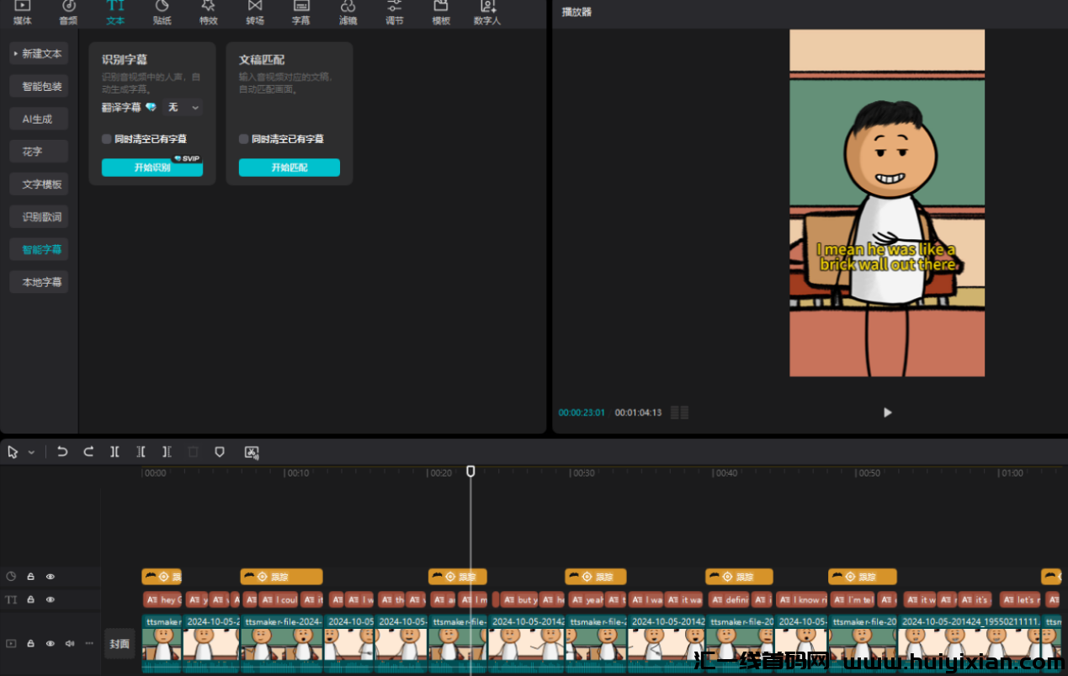Click the redo arrow in the timeline toolbar
Screen dimensions: 1068x676
click(88, 452)
